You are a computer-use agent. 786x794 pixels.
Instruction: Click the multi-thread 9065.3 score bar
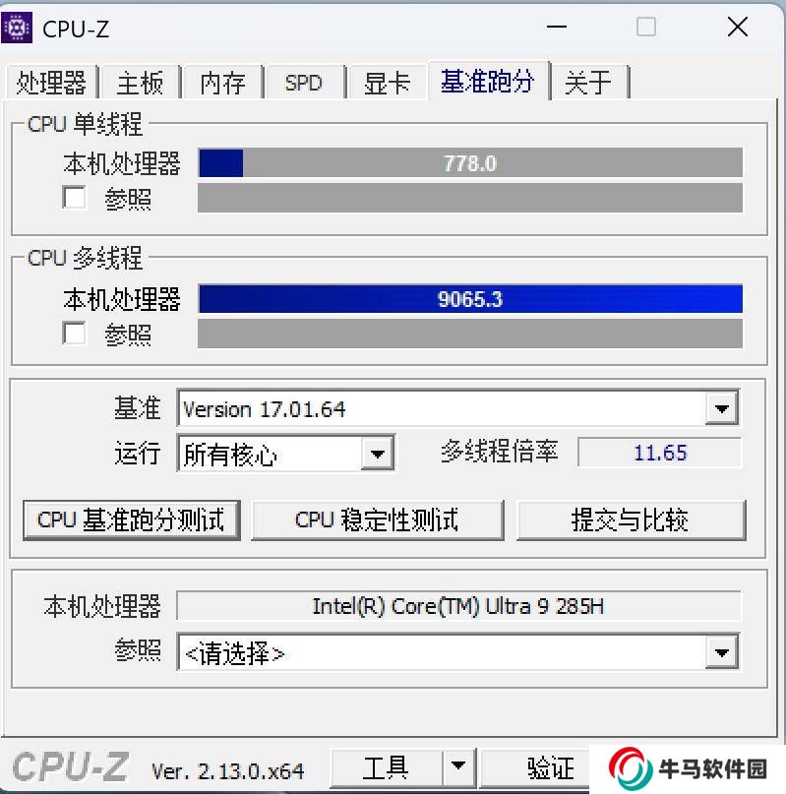pos(470,299)
